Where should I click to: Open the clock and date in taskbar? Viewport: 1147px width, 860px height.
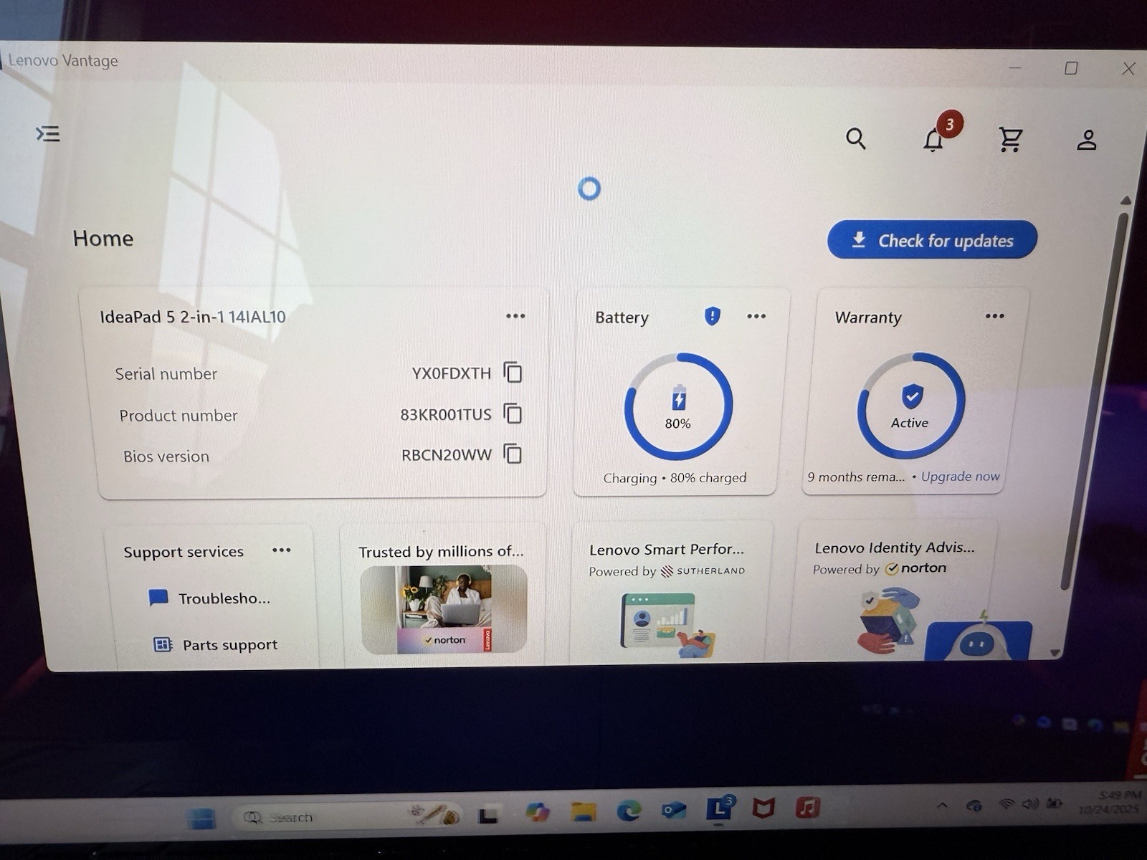click(x=1110, y=802)
